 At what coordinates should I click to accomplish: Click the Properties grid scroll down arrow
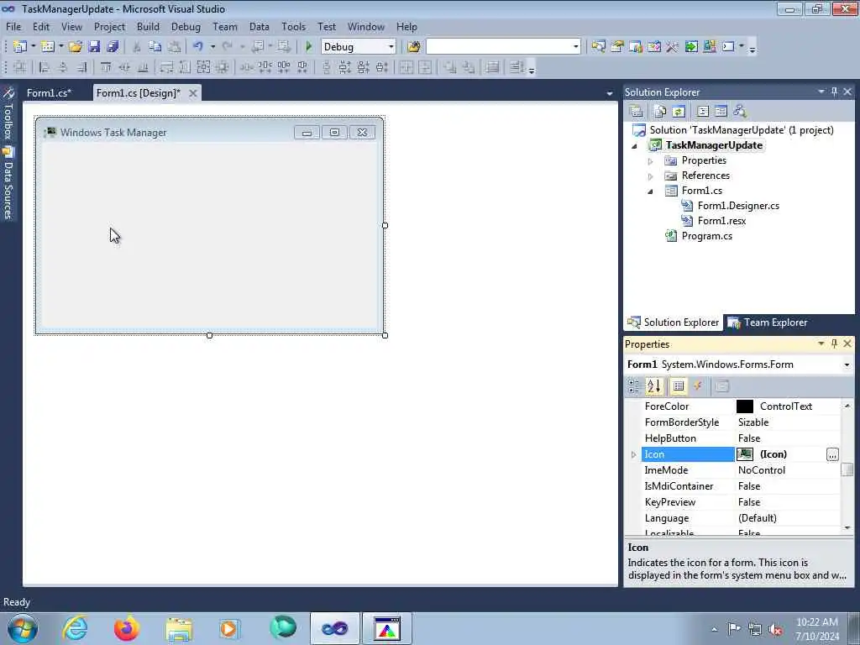847,527
